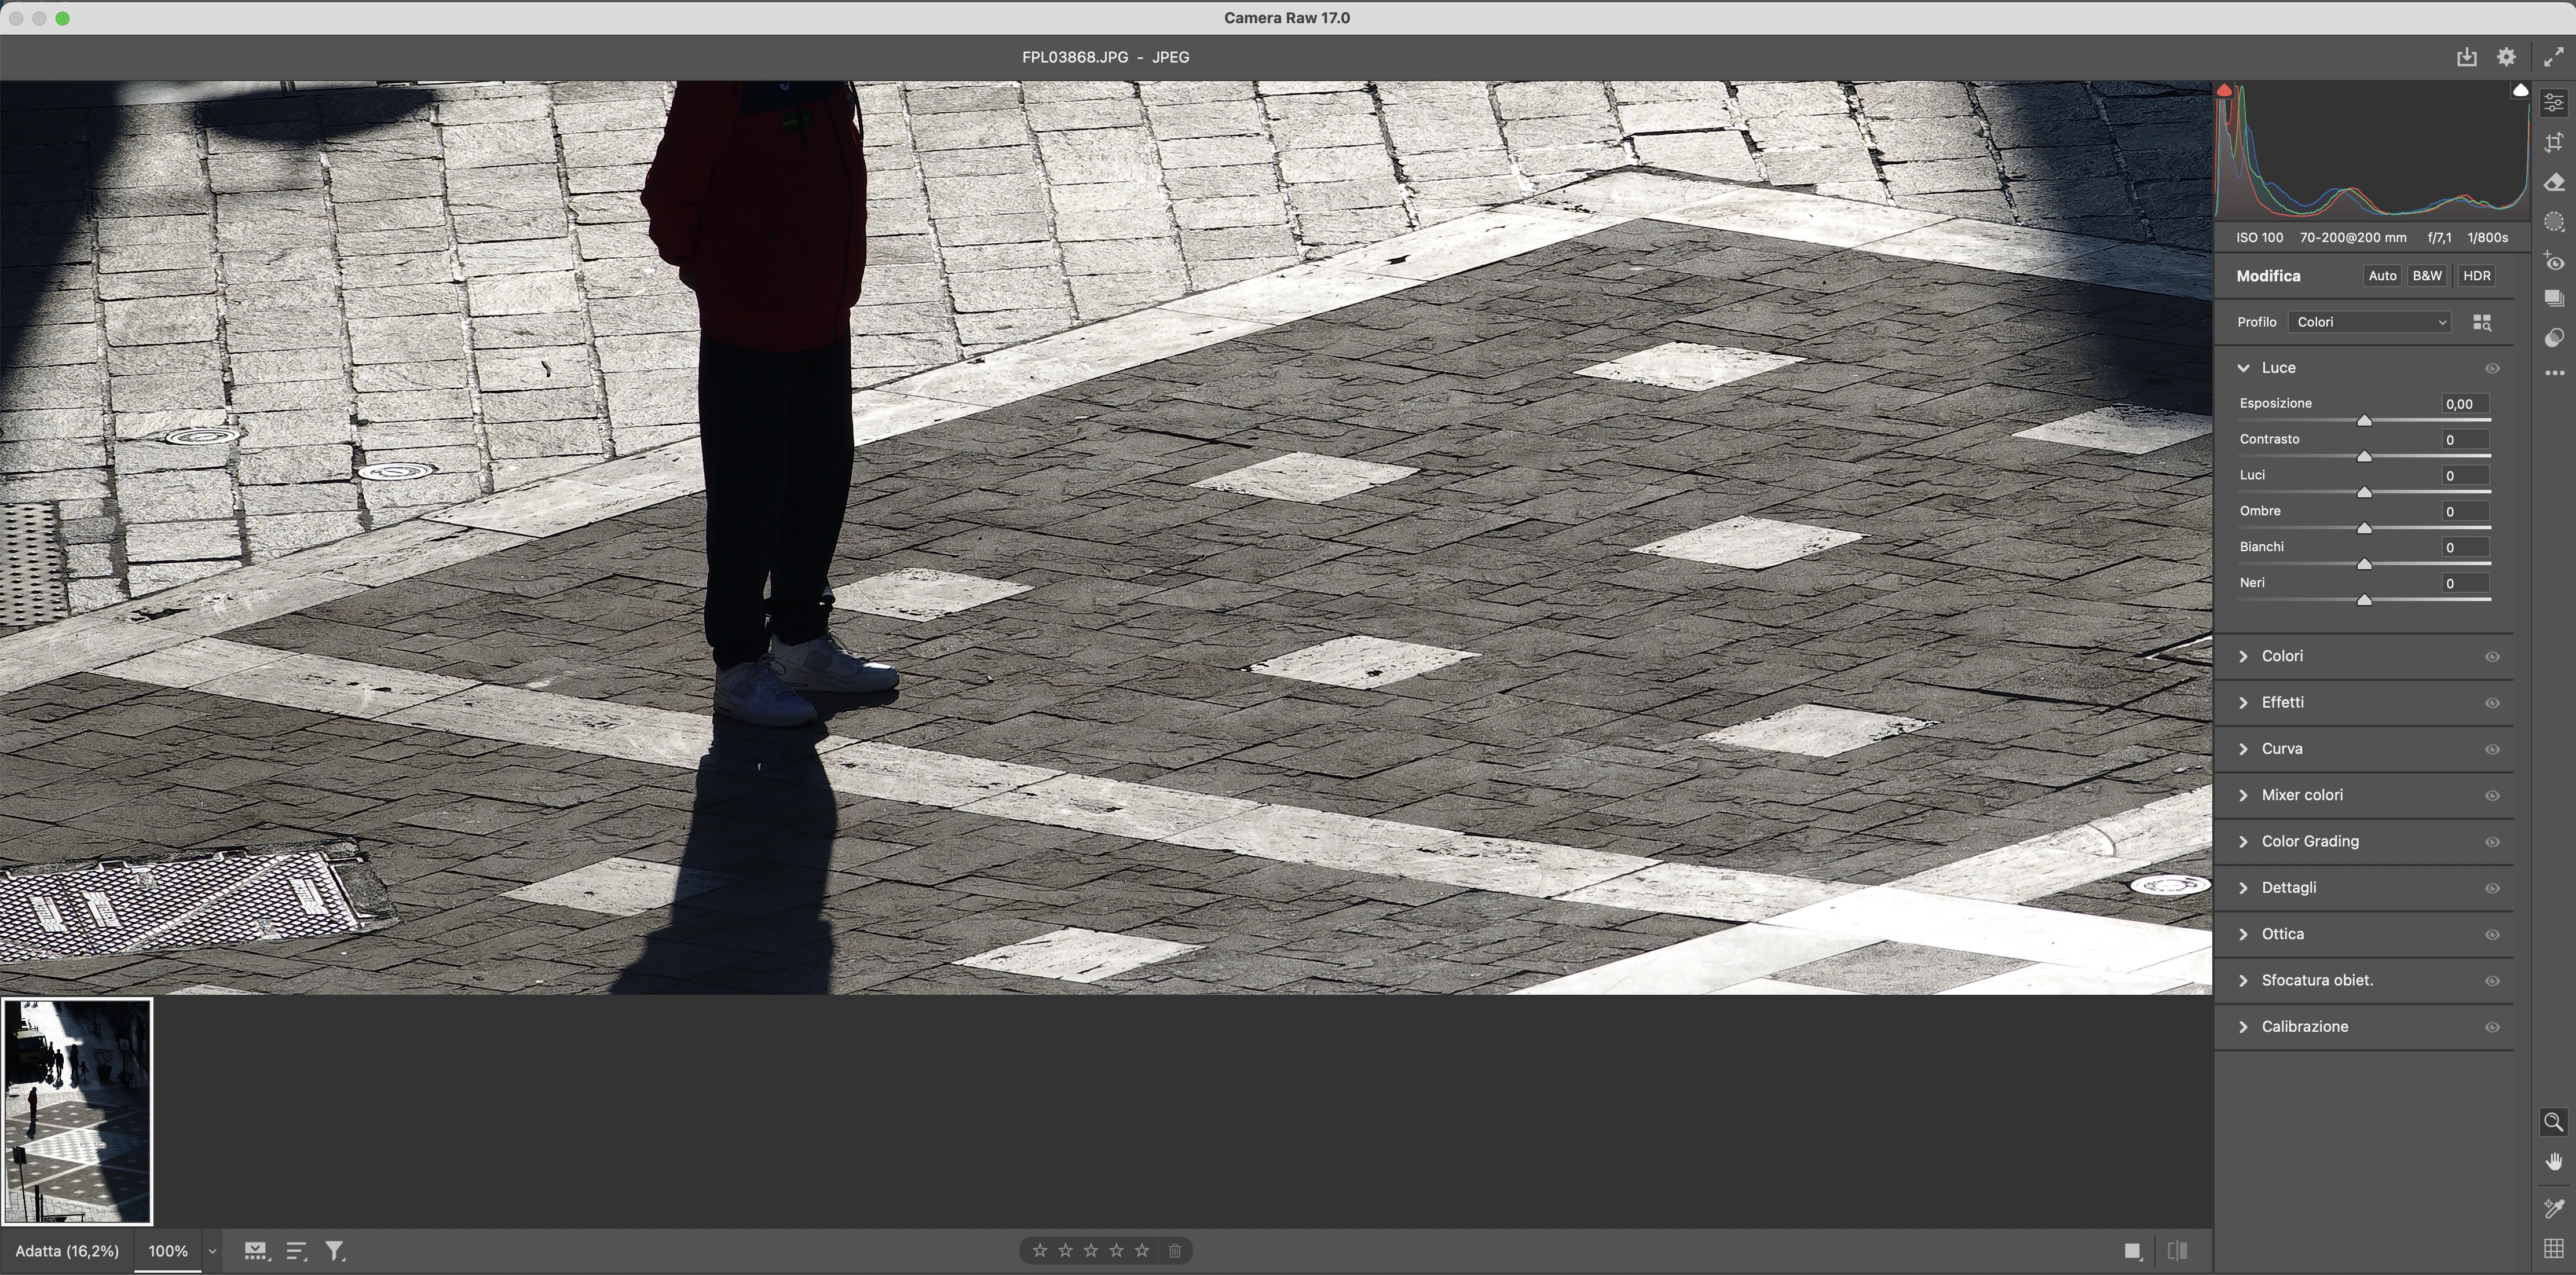Rate the image with five stars
Image resolution: width=2576 pixels, height=1275 pixels.
click(1142, 1251)
